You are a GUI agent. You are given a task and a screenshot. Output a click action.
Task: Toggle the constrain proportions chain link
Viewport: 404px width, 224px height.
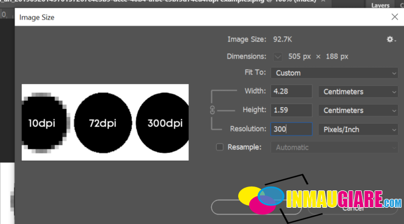tap(212, 110)
